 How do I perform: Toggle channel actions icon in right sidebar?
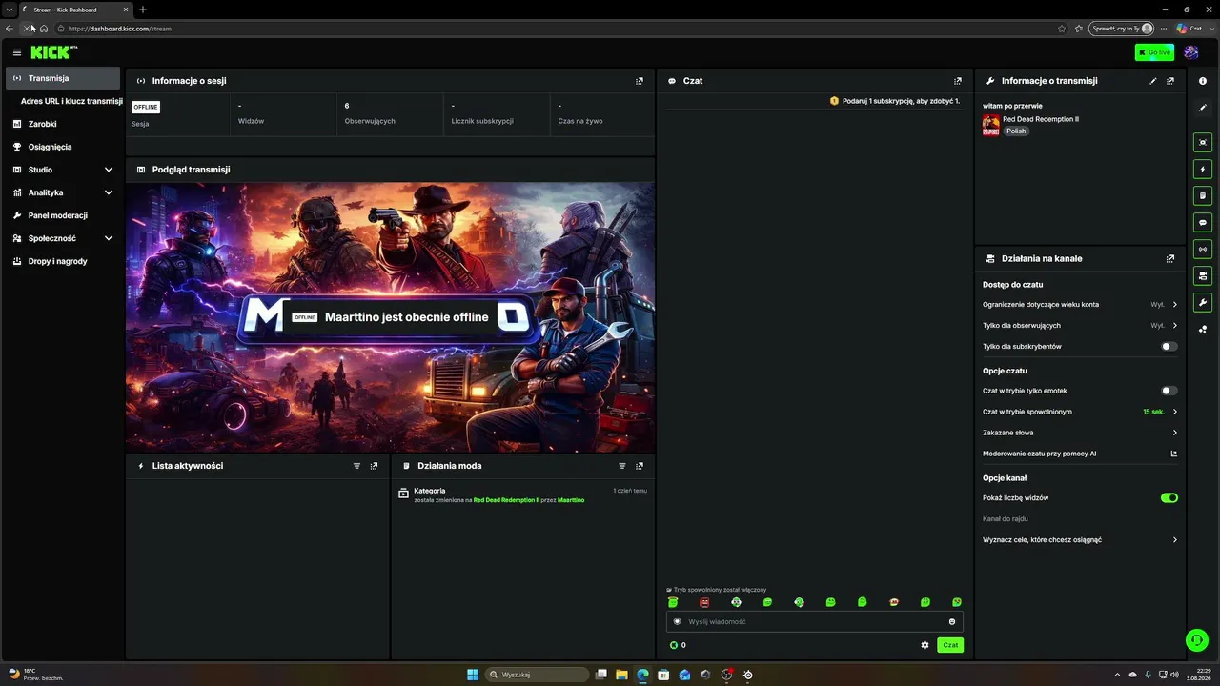[x=1203, y=275]
